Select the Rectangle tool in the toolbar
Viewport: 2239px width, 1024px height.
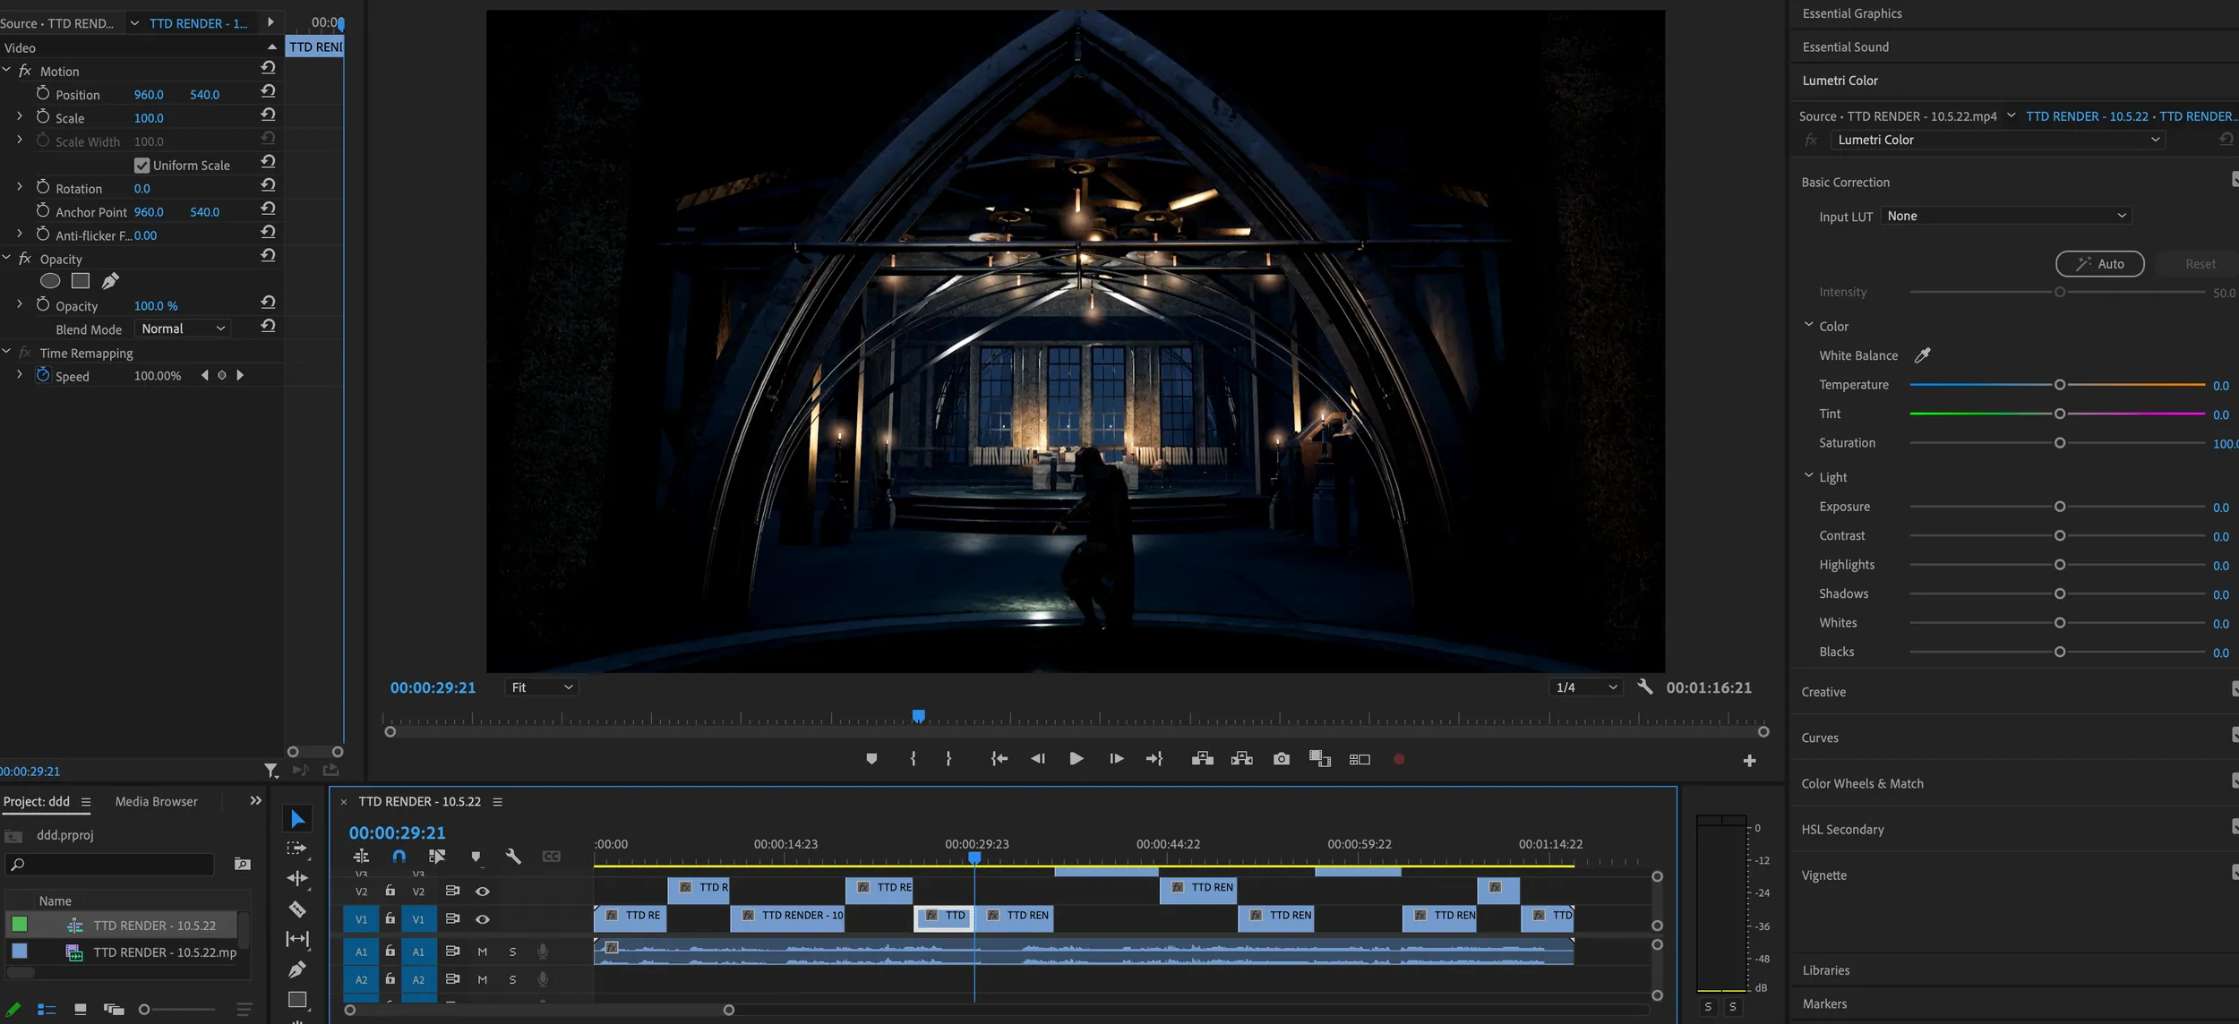[297, 1000]
